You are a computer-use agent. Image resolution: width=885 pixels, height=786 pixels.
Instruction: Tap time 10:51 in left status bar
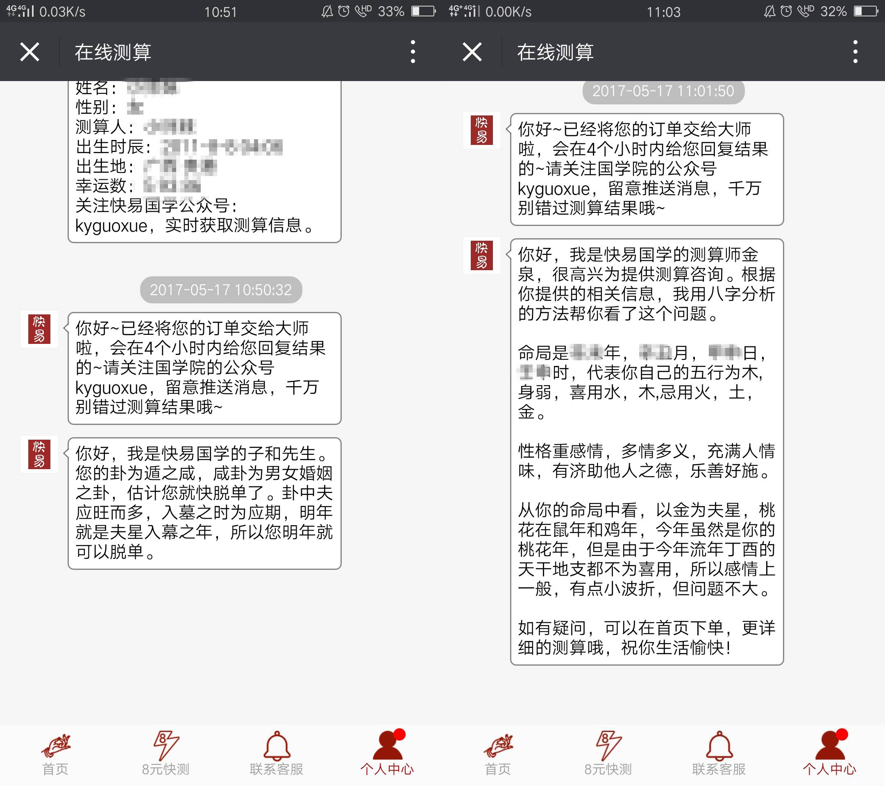[221, 12]
